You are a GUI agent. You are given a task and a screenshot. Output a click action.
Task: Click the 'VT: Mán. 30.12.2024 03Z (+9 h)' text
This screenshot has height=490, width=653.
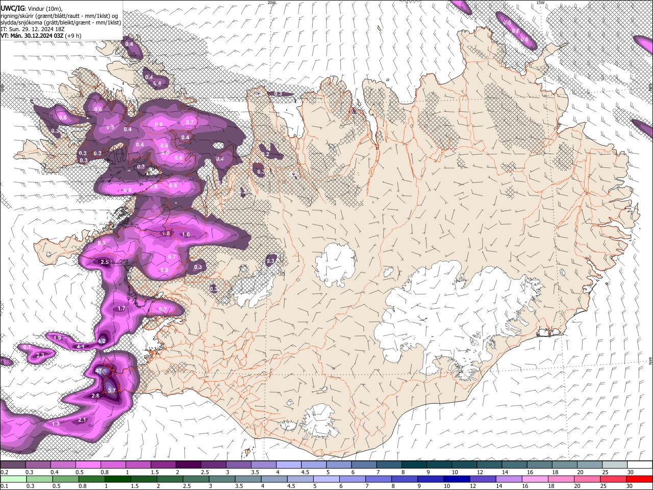tap(41, 36)
